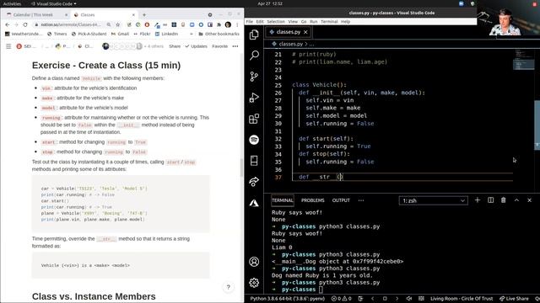Switch to the TERMINAL panel tab

pyautogui.click(x=283, y=200)
